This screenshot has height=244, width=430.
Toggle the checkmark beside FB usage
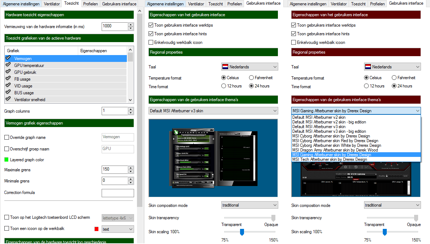pos(8,78)
